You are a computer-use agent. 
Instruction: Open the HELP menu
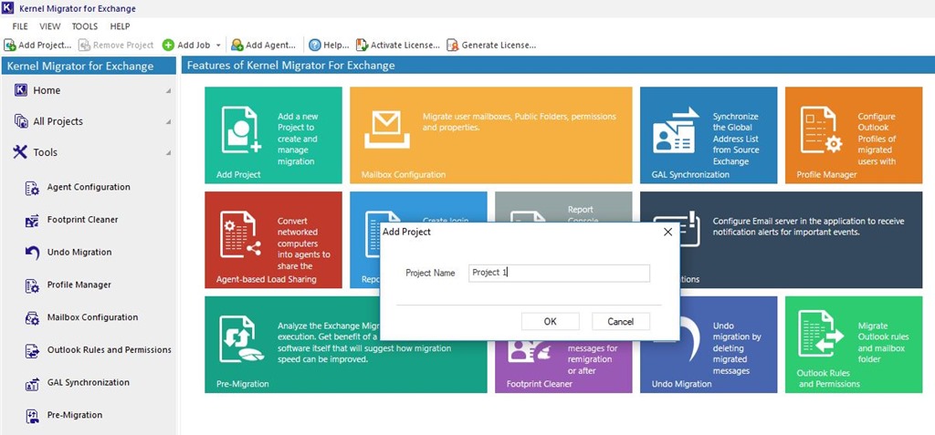[120, 26]
